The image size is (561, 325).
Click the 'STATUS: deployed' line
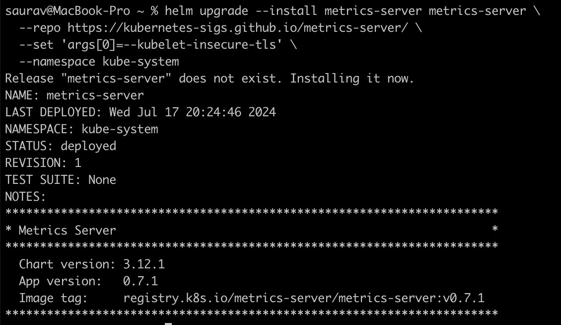(x=61, y=146)
